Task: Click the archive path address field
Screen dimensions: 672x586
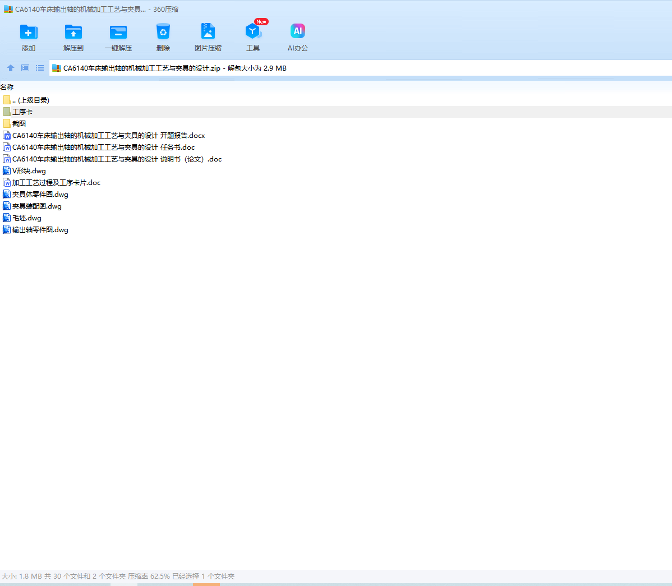Action: point(361,68)
